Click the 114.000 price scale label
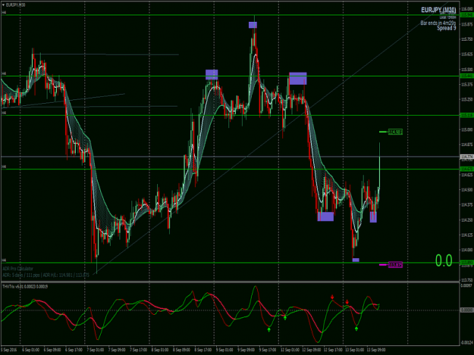 click(x=466, y=250)
